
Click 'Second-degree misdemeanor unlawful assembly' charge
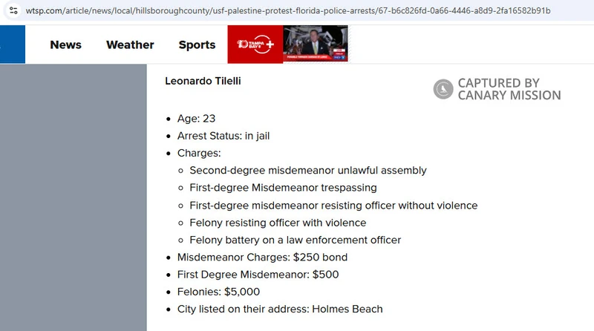click(308, 171)
